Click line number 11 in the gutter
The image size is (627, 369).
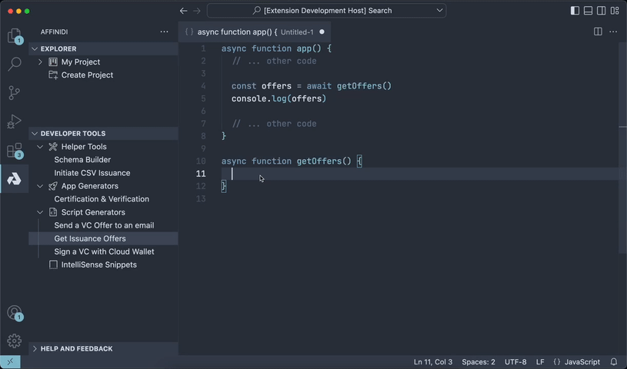point(201,174)
